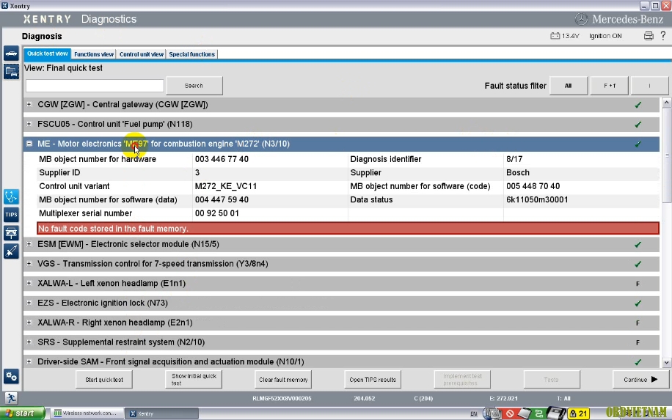Click Open TIPS results button
This screenshot has width=672, height=420.
tap(373, 380)
